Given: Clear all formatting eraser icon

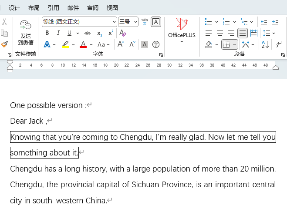Looking at the screenshot, I should [x=122, y=33].
